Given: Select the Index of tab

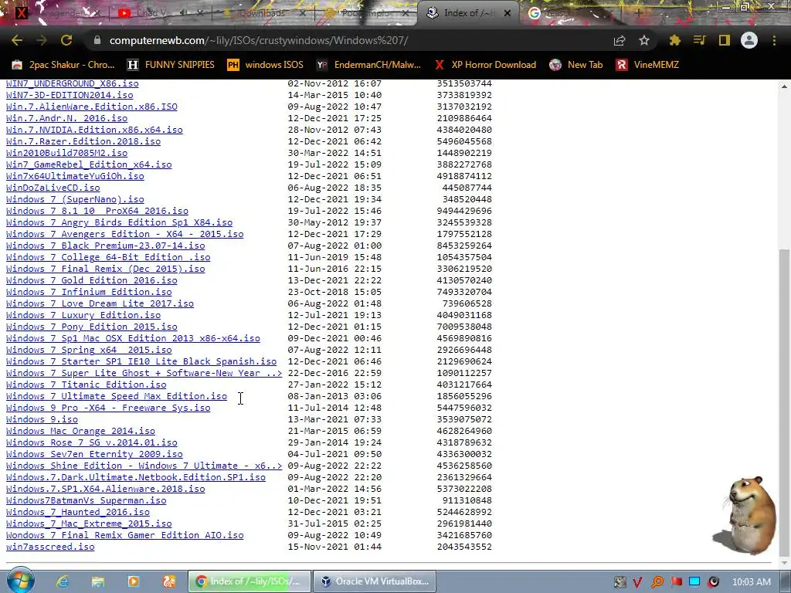Looking at the screenshot, I should click(467, 13).
